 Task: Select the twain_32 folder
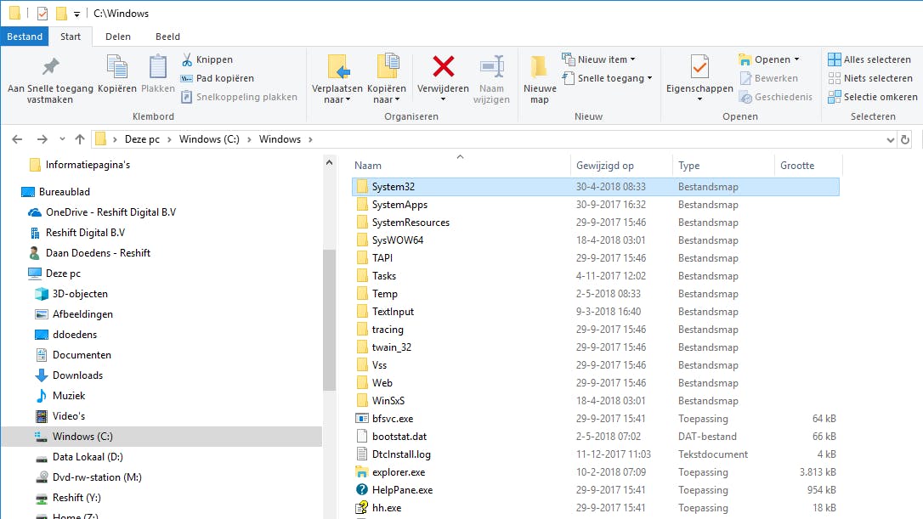pos(392,347)
